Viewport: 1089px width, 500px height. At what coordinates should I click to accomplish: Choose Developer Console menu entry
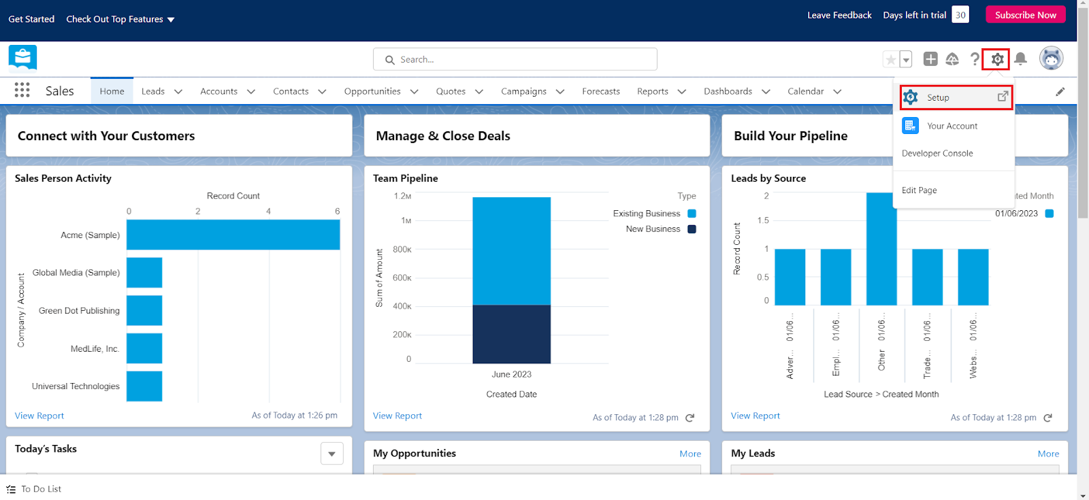point(937,154)
